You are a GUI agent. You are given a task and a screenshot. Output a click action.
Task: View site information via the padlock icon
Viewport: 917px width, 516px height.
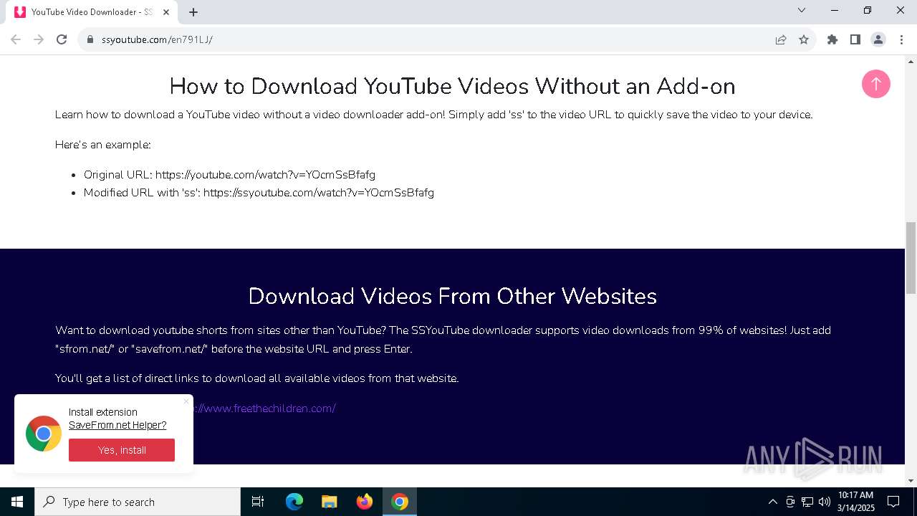pyautogui.click(x=90, y=39)
